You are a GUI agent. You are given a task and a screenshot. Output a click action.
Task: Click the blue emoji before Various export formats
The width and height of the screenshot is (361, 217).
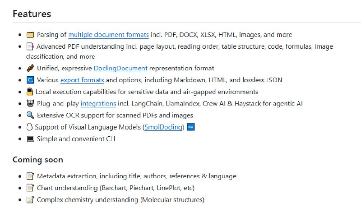(30, 80)
